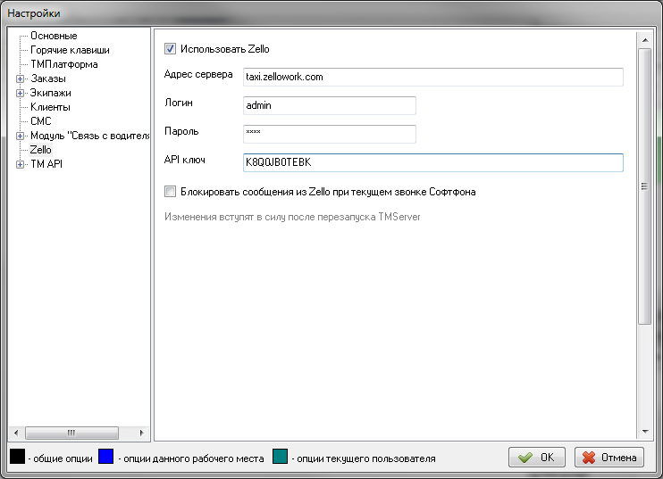The height and width of the screenshot is (479, 663).
Task: Select Основные in settings tree
Action: pos(54,36)
